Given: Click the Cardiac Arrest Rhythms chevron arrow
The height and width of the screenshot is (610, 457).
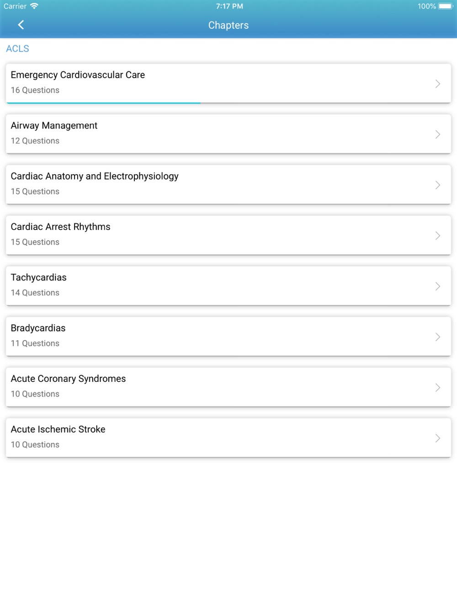Looking at the screenshot, I should tap(437, 235).
